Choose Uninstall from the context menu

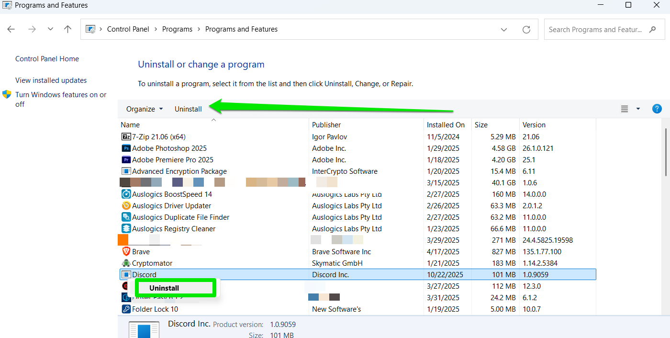pos(164,288)
